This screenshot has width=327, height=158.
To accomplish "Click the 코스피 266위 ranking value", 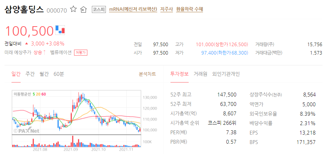I will coord(222,123).
